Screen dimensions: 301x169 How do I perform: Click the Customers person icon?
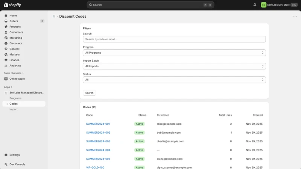coord(6,32)
